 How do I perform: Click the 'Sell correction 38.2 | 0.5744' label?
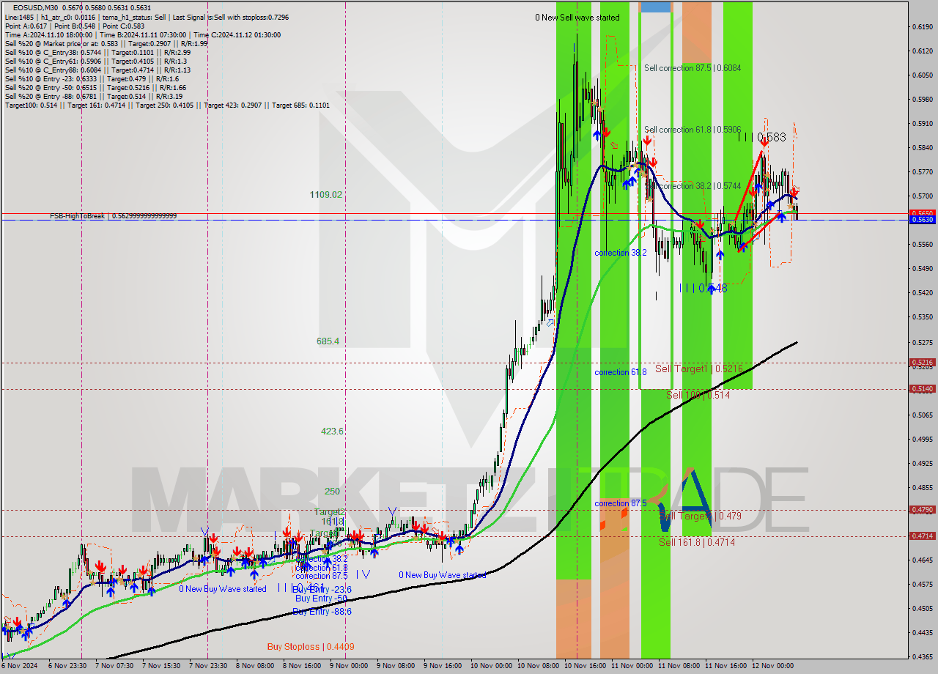coord(693,186)
